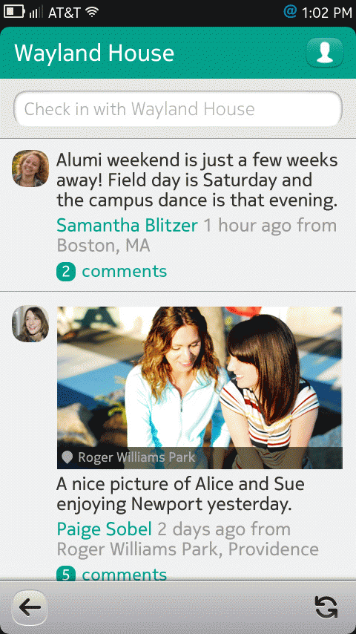Click the @ mail notification icon
The image size is (356, 634).
[290, 11]
